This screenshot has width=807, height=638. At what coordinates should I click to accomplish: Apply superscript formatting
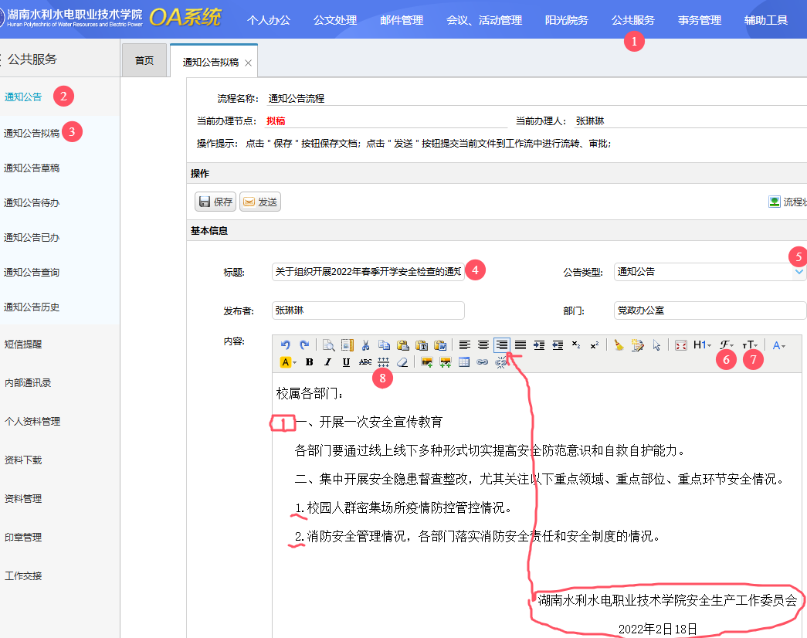[595, 345]
